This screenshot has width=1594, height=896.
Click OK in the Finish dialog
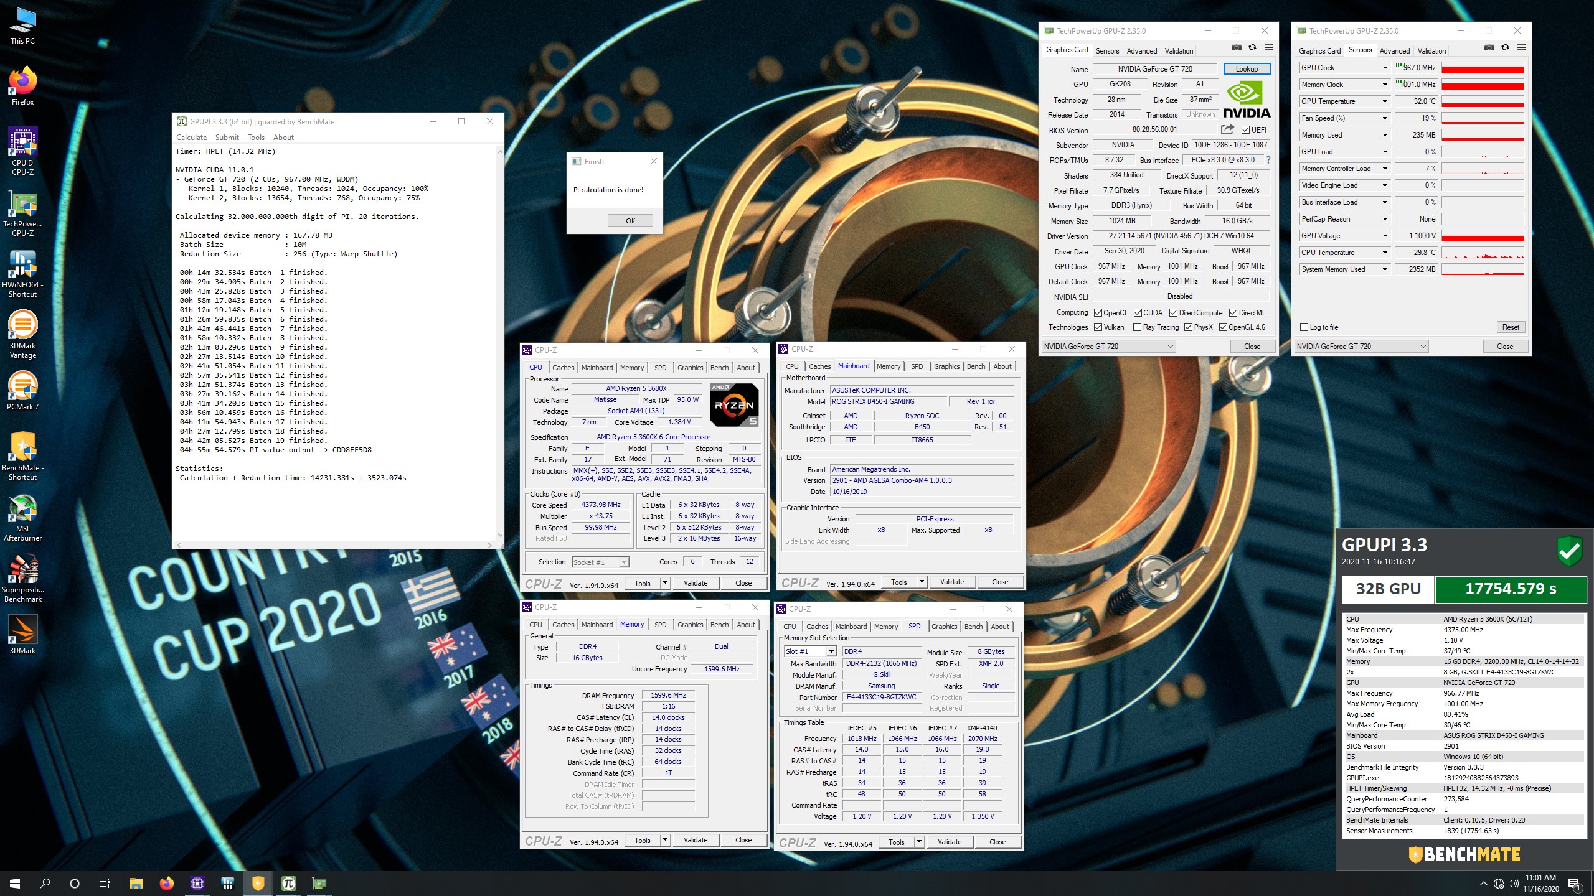(630, 221)
